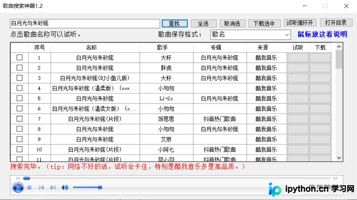Click the 查找 search button
The image size is (357, 200).
[175, 23]
